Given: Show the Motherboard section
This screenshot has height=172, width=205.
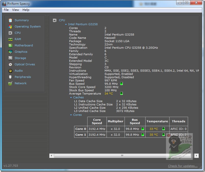Looking at the screenshot, I should pos(24,45).
